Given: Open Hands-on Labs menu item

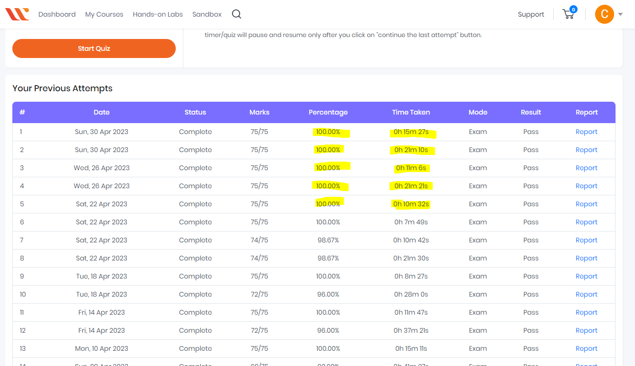Looking at the screenshot, I should click(x=158, y=14).
